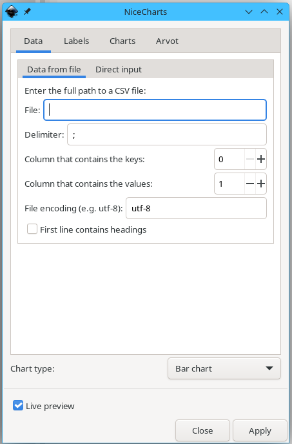Apply the chart settings
Image resolution: width=292 pixels, height=444 pixels.
click(x=260, y=430)
